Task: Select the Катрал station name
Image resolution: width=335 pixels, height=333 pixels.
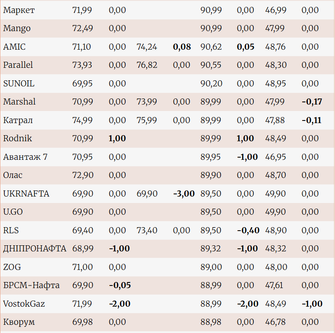Action: (18, 120)
